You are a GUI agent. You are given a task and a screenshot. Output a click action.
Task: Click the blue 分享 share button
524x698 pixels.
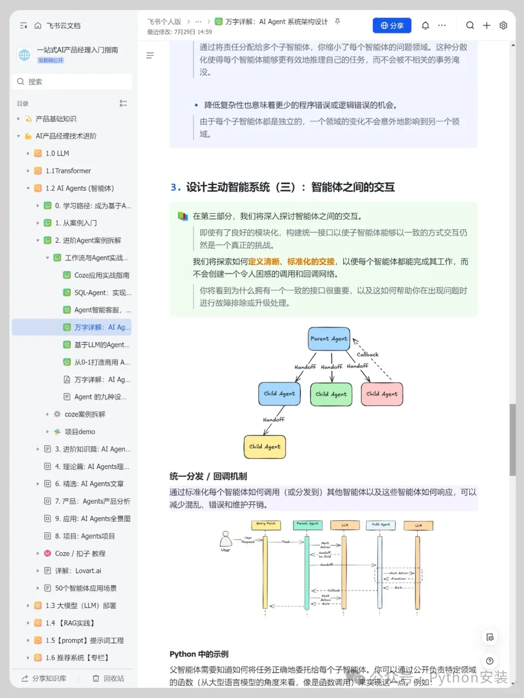click(392, 25)
